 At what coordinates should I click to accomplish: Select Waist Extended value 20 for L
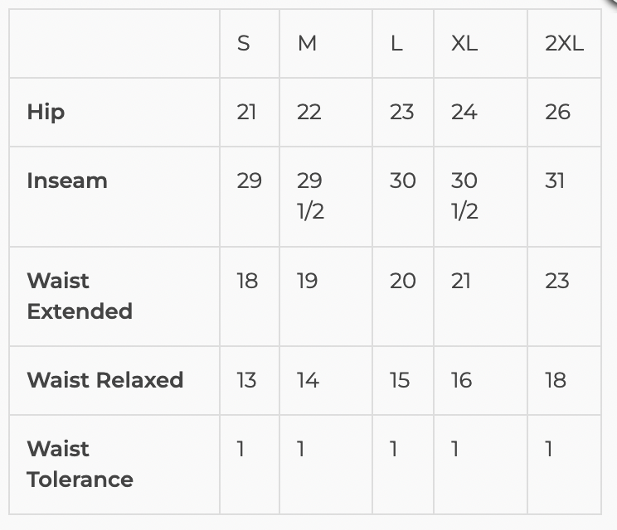click(x=402, y=281)
